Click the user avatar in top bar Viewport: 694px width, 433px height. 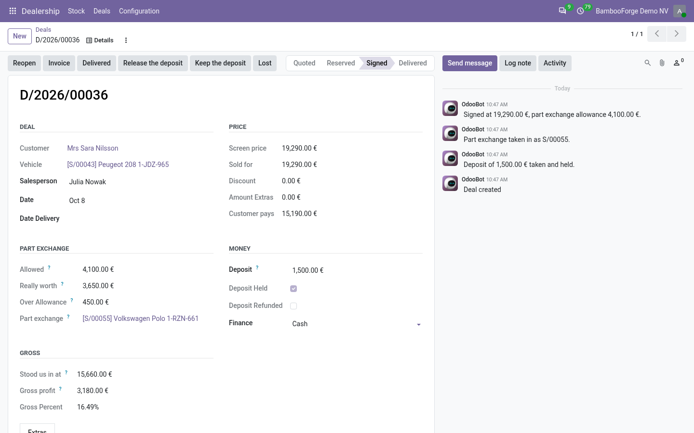point(680,11)
